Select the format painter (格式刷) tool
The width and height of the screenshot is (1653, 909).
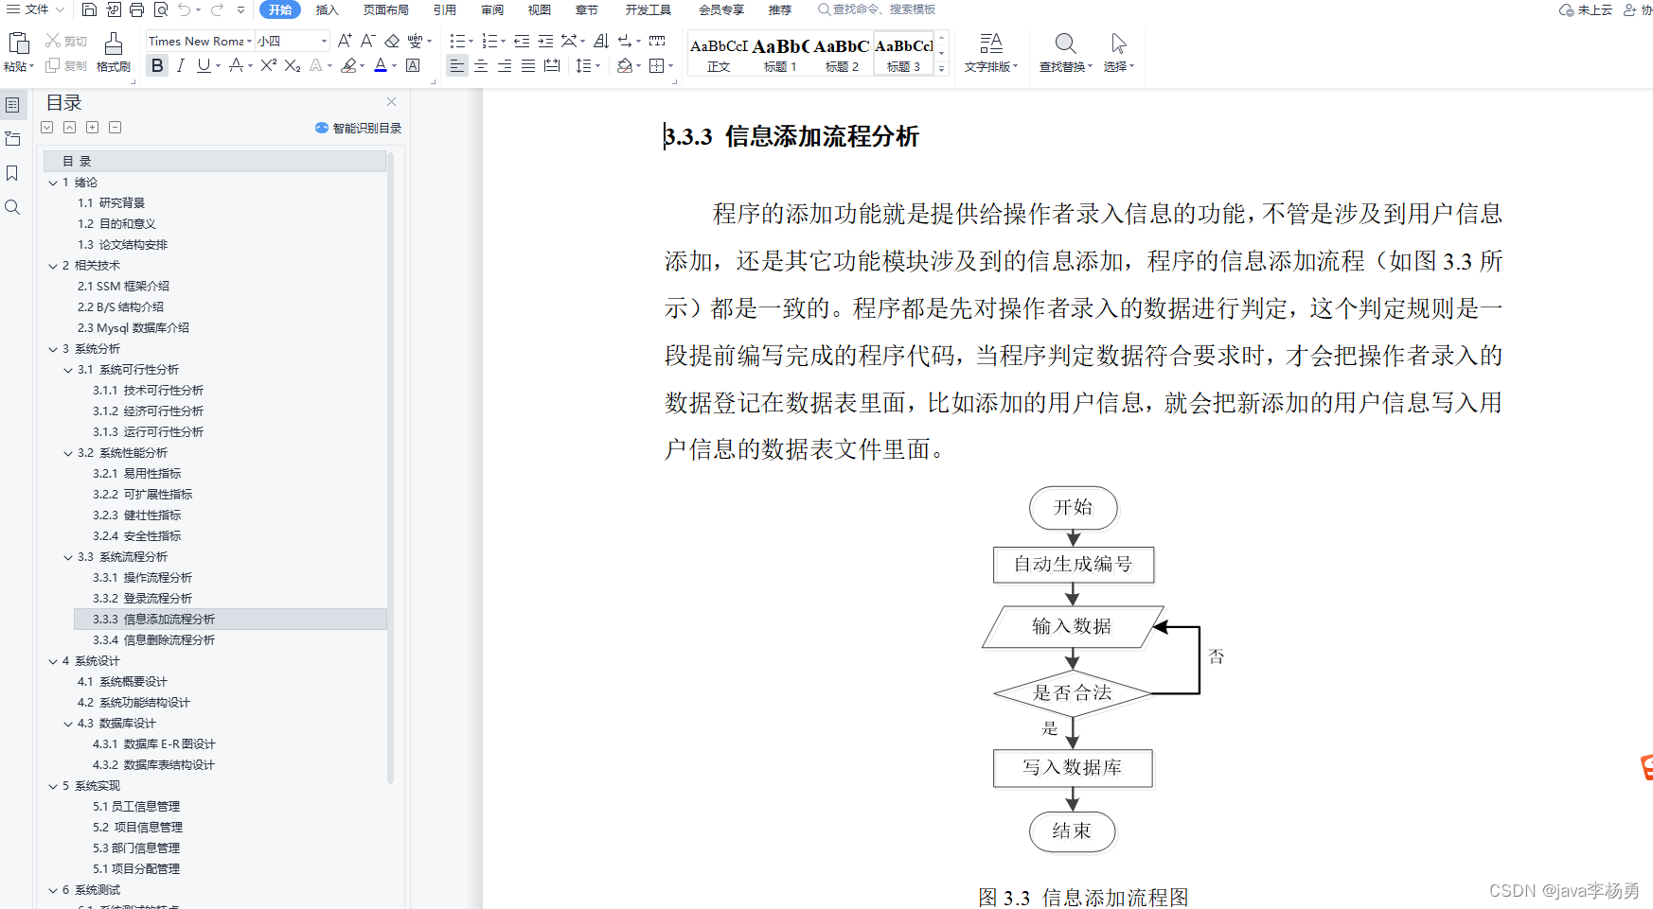(x=113, y=54)
